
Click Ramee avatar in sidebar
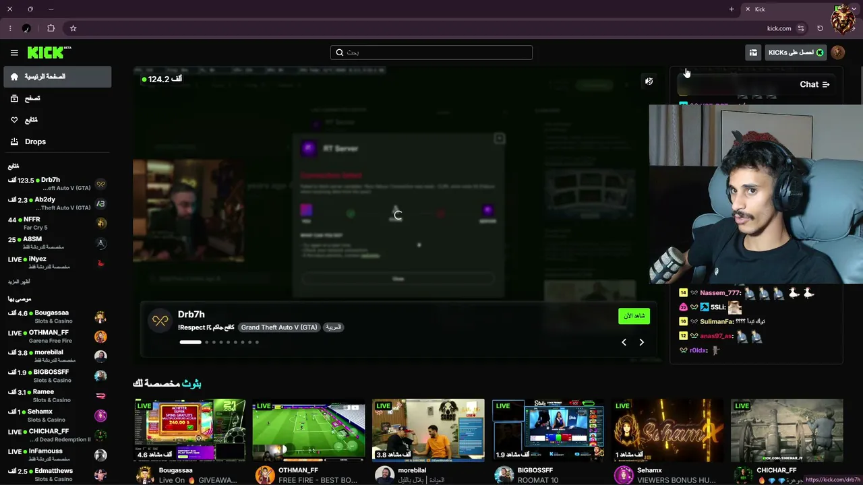pos(100,395)
